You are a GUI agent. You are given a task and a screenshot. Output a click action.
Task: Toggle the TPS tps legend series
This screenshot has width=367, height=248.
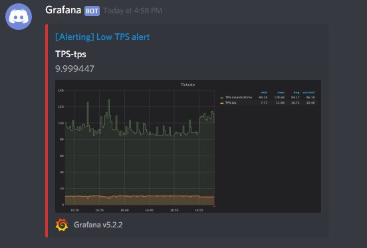click(231, 102)
